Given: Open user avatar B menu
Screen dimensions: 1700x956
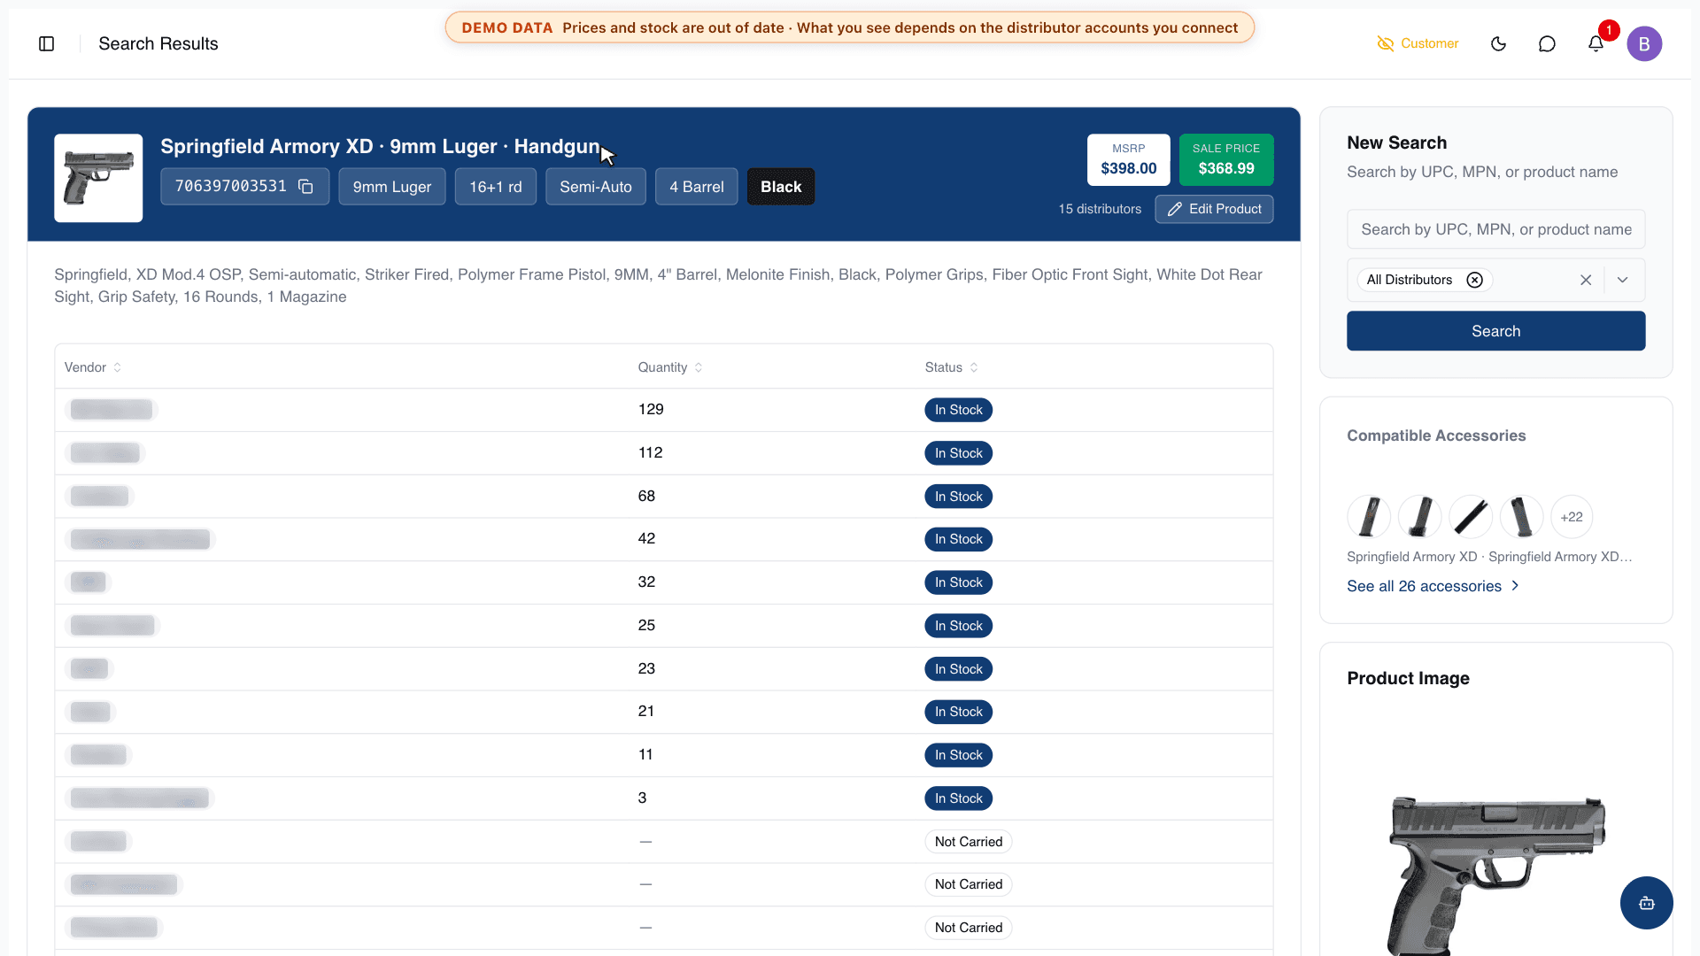Looking at the screenshot, I should [x=1644, y=43].
